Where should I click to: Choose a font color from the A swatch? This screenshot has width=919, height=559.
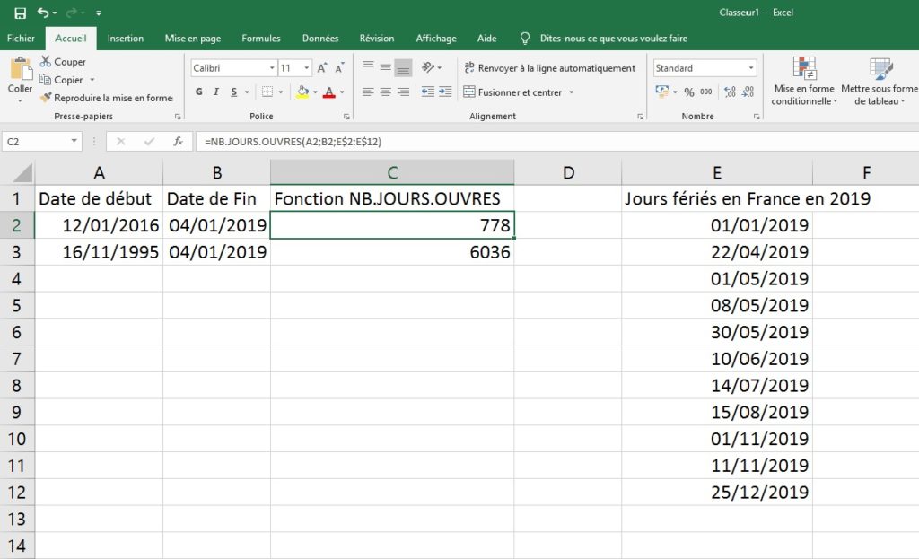click(329, 92)
